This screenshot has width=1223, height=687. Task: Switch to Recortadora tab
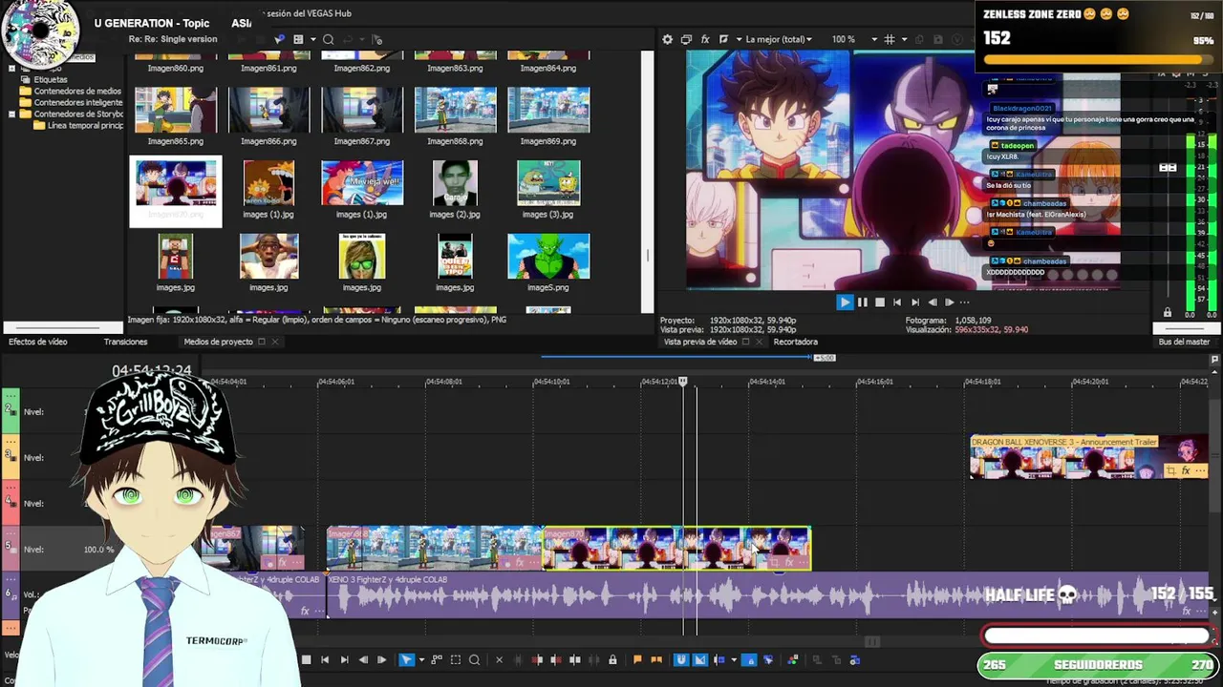coord(795,342)
